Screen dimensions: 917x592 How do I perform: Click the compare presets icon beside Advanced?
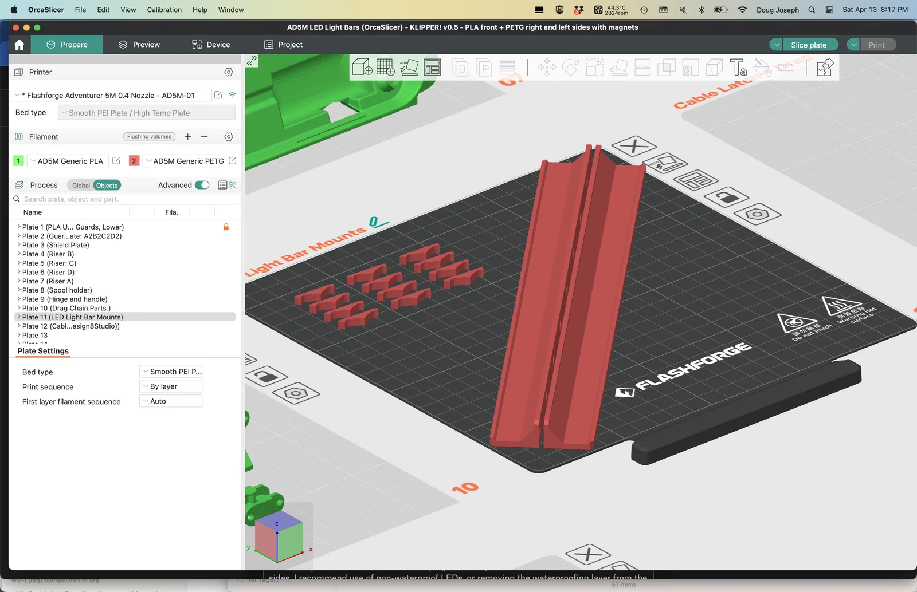point(233,185)
